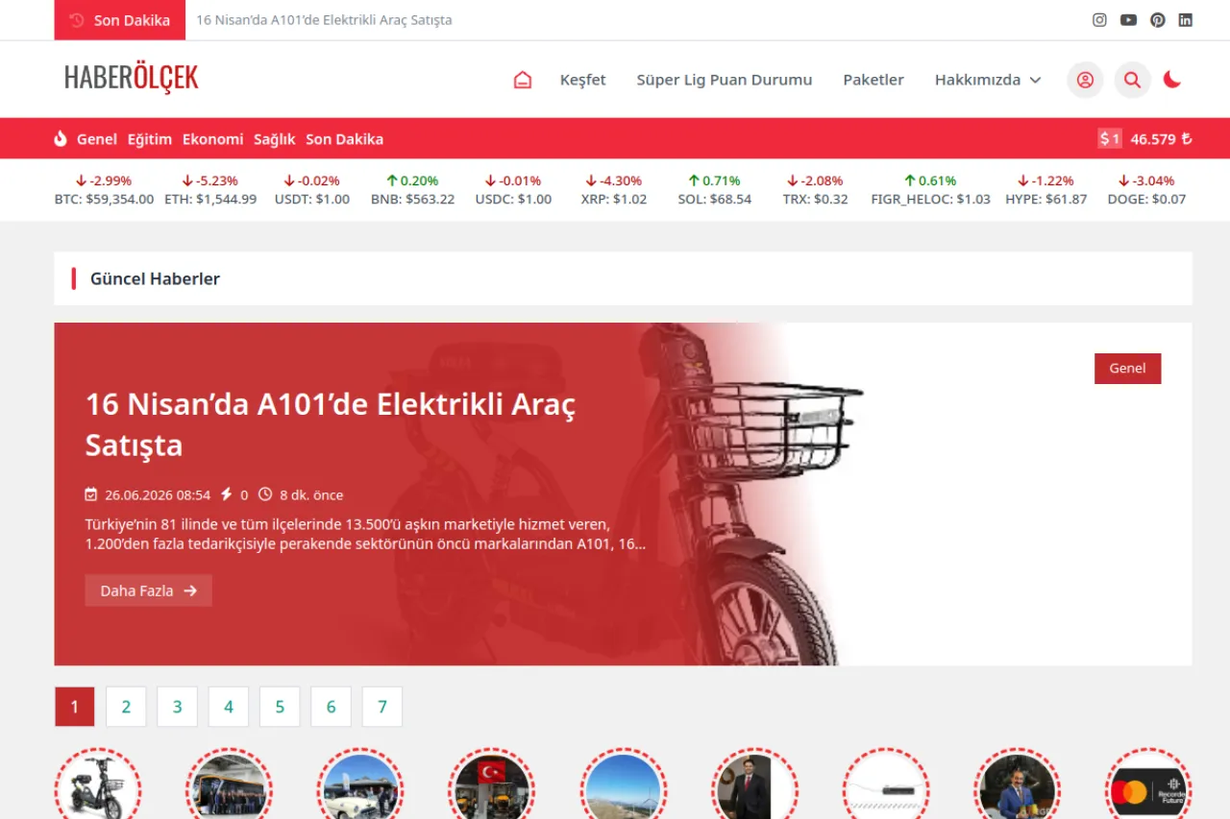
Task: Click the USDT: $1.00 price
Action: point(312,200)
